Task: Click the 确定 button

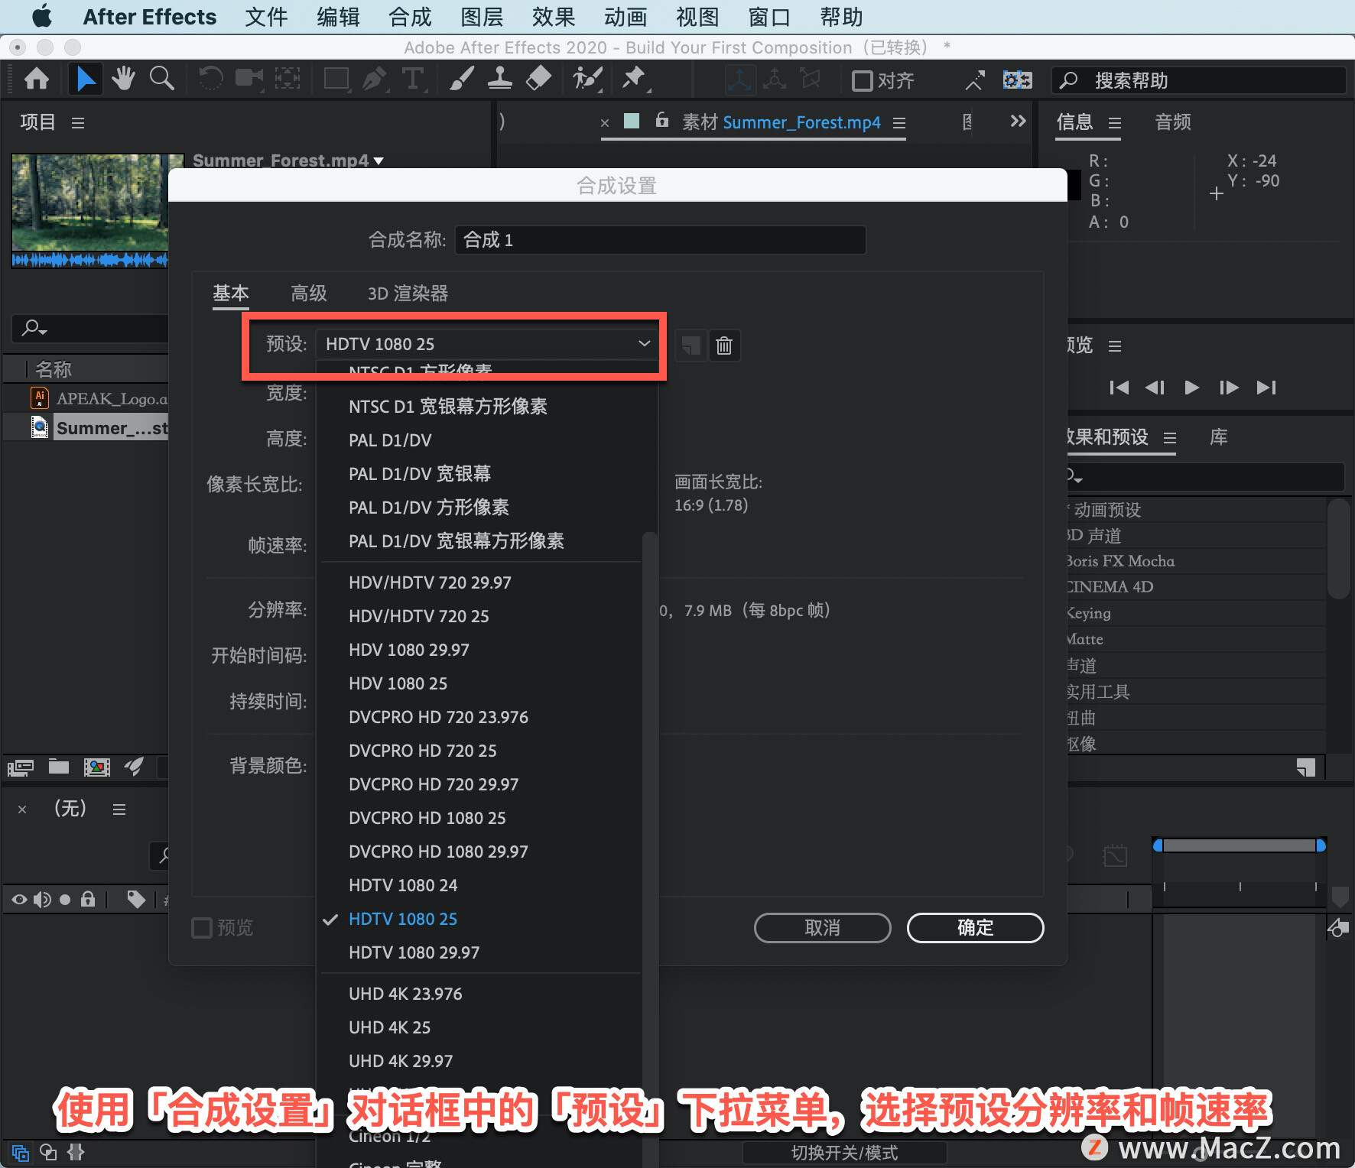Action: click(x=975, y=928)
